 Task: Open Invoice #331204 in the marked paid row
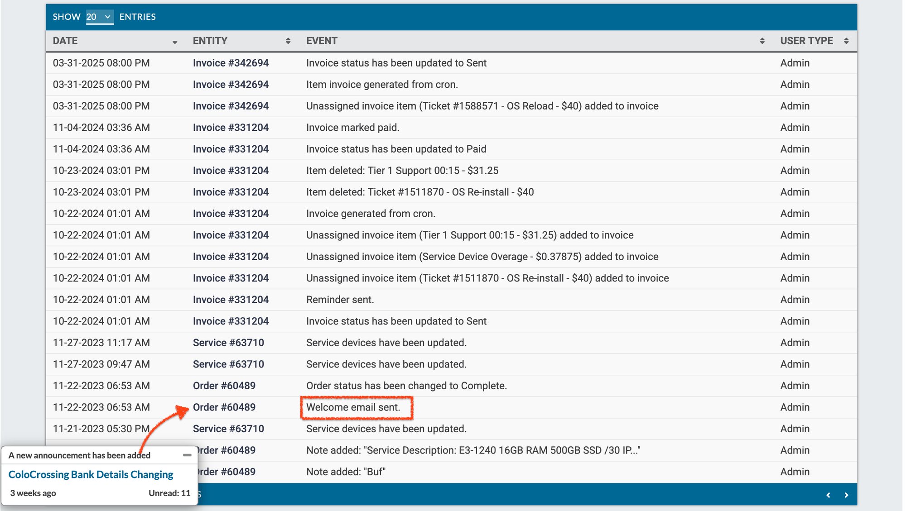point(231,128)
